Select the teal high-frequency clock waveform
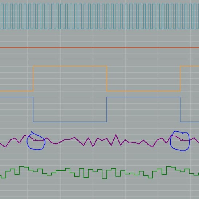 coord(99,16)
